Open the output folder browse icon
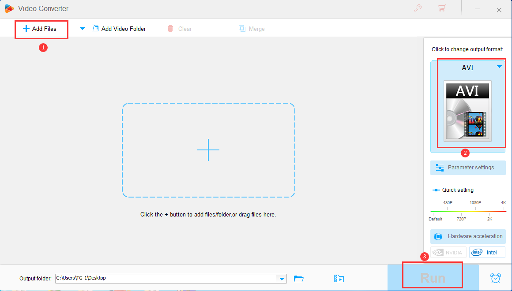 tap(299, 278)
